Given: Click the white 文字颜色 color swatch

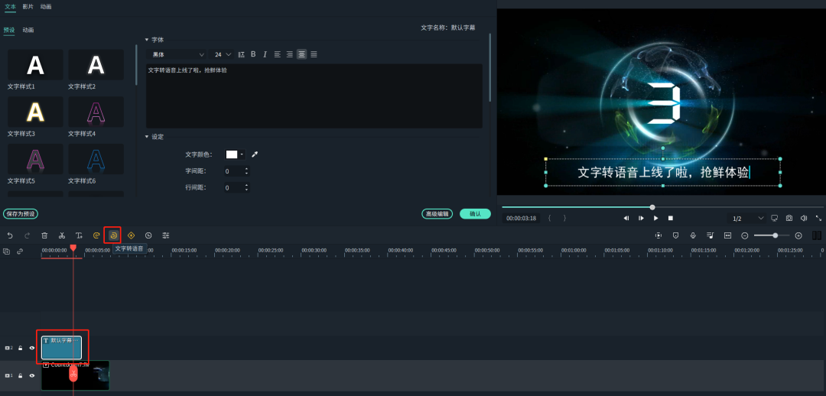Looking at the screenshot, I should click(x=232, y=154).
